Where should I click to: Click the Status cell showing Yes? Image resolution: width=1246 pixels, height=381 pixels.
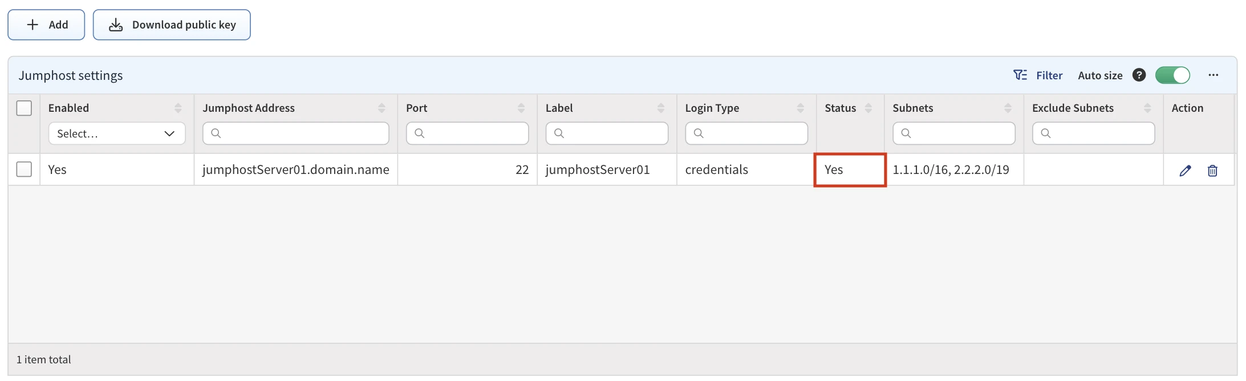click(x=849, y=170)
